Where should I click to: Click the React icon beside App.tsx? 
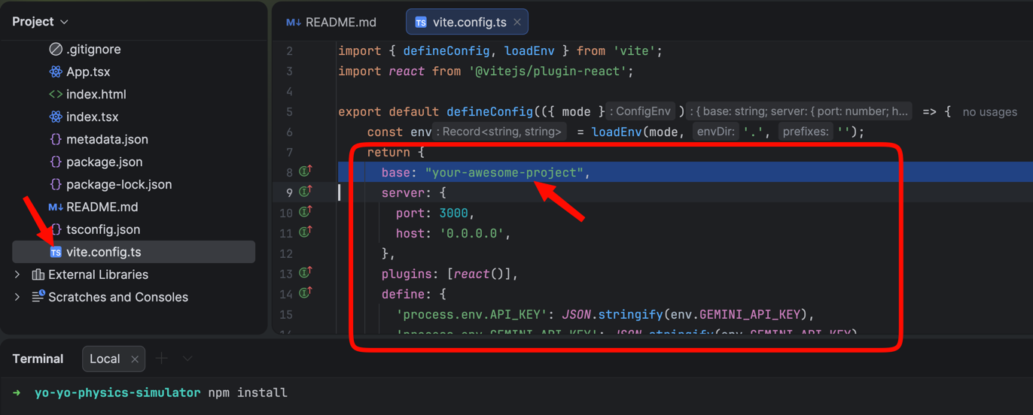click(x=56, y=72)
